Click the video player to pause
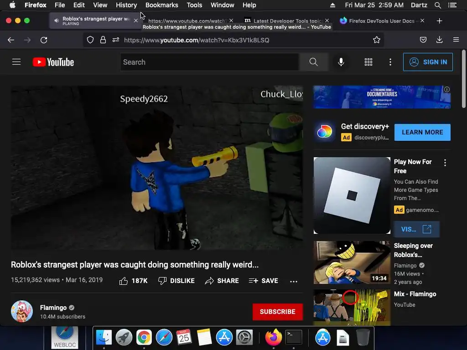 (x=157, y=168)
